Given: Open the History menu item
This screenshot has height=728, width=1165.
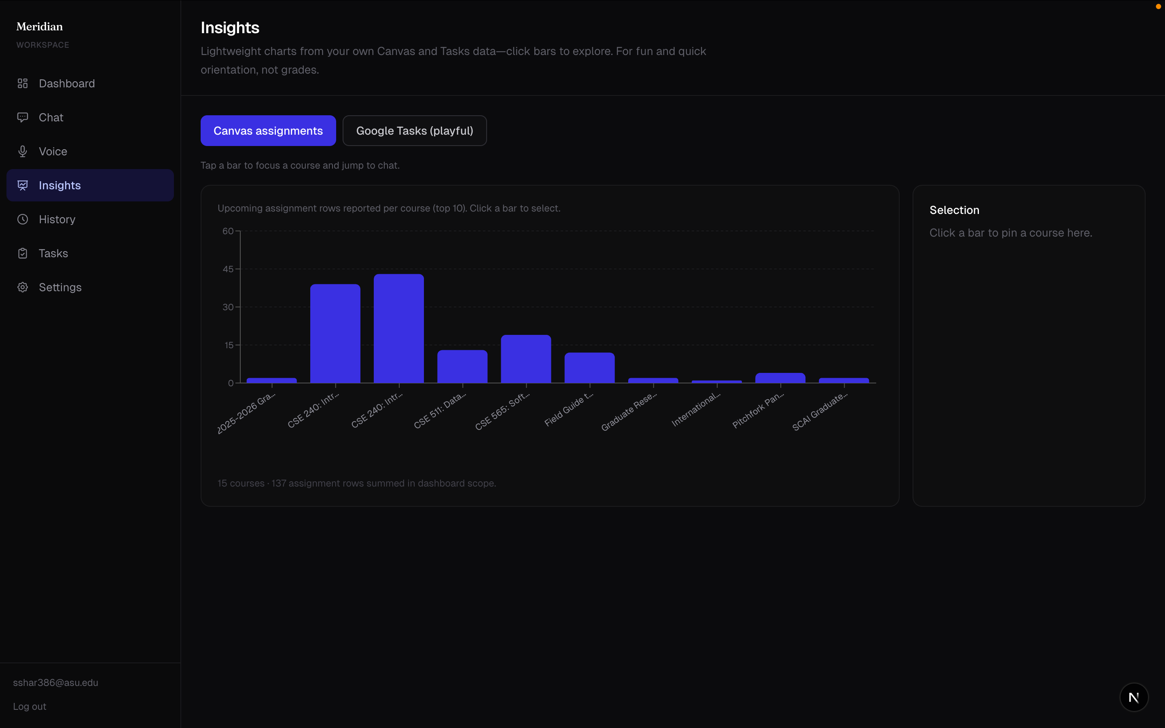Looking at the screenshot, I should pos(57,219).
